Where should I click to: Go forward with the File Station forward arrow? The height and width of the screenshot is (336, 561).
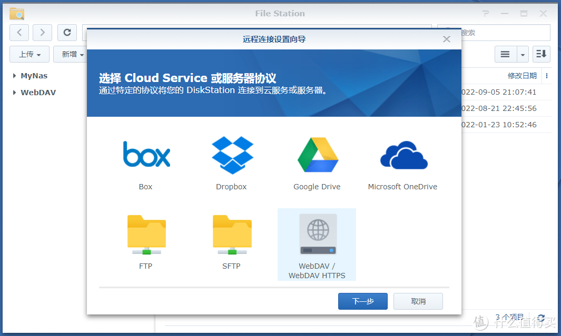pyautogui.click(x=42, y=33)
